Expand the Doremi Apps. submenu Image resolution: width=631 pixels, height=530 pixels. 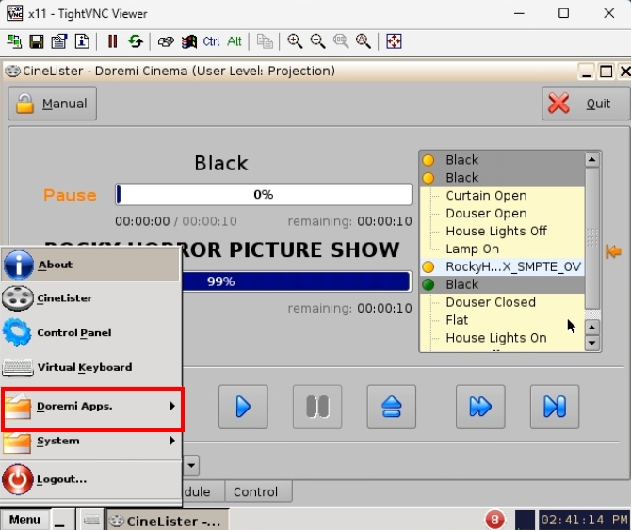[91, 407]
